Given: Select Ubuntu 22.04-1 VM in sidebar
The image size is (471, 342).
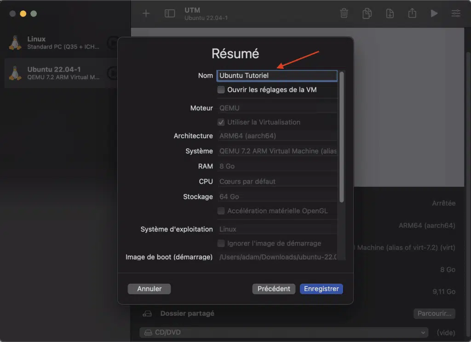Looking at the screenshot, I should coord(61,73).
